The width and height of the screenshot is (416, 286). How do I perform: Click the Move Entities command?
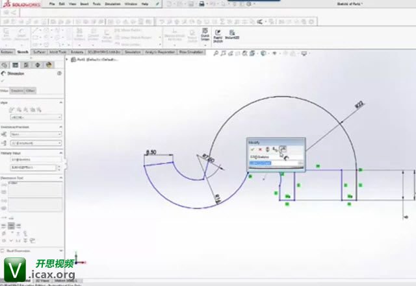128,45
